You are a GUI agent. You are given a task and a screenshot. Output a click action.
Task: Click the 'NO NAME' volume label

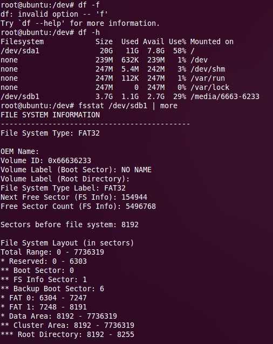136,170
